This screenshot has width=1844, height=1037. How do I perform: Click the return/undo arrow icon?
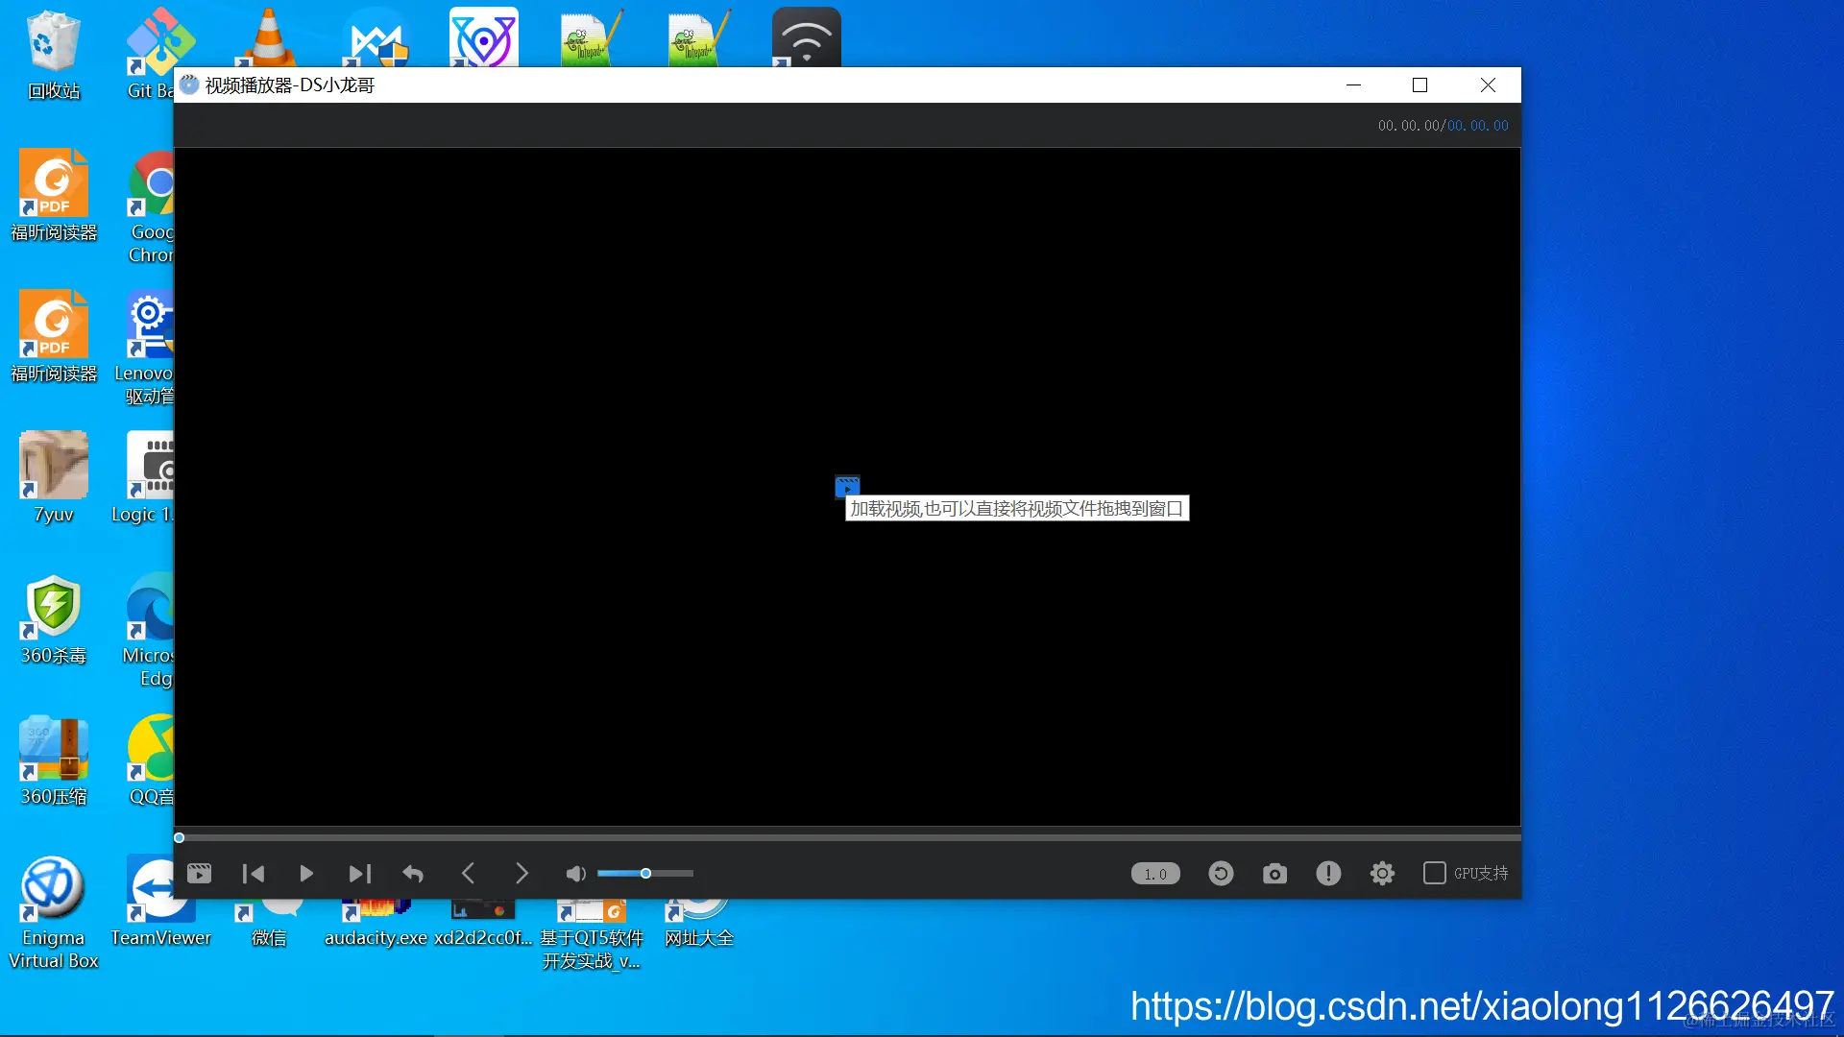pyautogui.click(x=413, y=873)
